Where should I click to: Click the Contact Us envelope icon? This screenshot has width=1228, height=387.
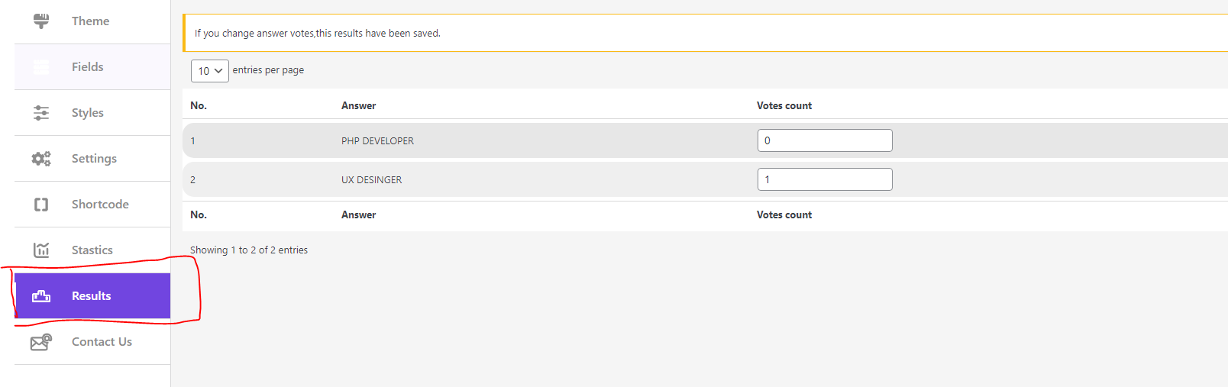coord(41,342)
